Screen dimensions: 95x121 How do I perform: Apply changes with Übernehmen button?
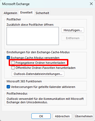(84, 116)
